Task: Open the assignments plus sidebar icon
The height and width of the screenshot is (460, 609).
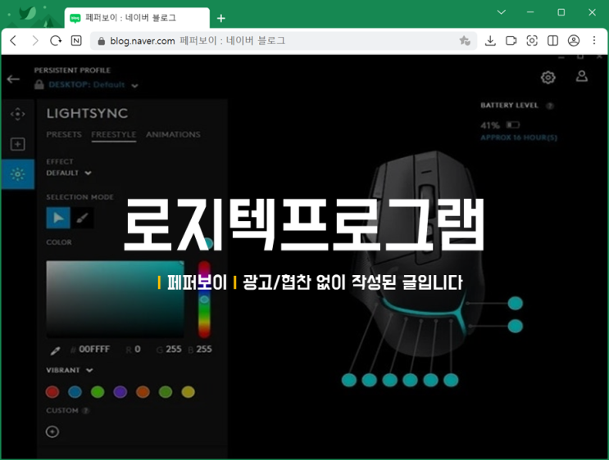Action: click(x=17, y=144)
